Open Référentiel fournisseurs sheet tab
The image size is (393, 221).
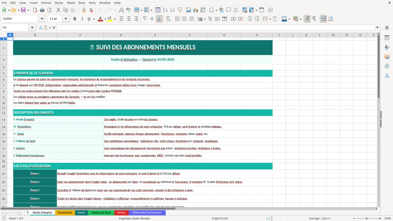pyautogui.click(x=147, y=212)
